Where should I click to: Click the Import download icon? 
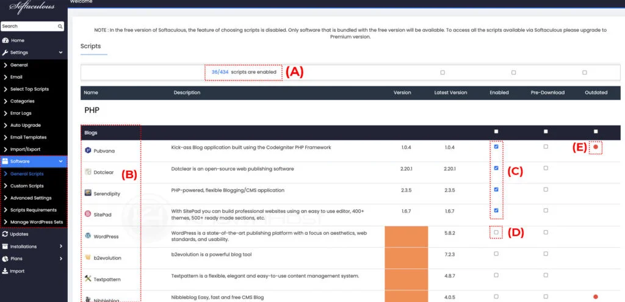click(x=5, y=271)
